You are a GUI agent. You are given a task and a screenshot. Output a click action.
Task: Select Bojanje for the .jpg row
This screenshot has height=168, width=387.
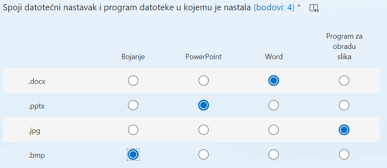133,130
